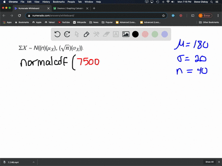Open the cast media icon
Image resolution: width=222 pixels, height=166 pixels.
[193, 16]
